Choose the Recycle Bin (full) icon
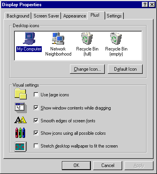Image resolution: width=157 pixels, height=174 pixels. [x=87, y=44]
